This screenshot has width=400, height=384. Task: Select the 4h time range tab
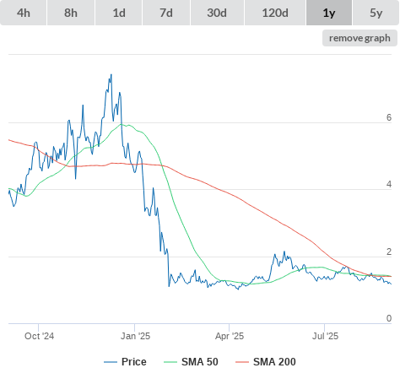(24, 13)
